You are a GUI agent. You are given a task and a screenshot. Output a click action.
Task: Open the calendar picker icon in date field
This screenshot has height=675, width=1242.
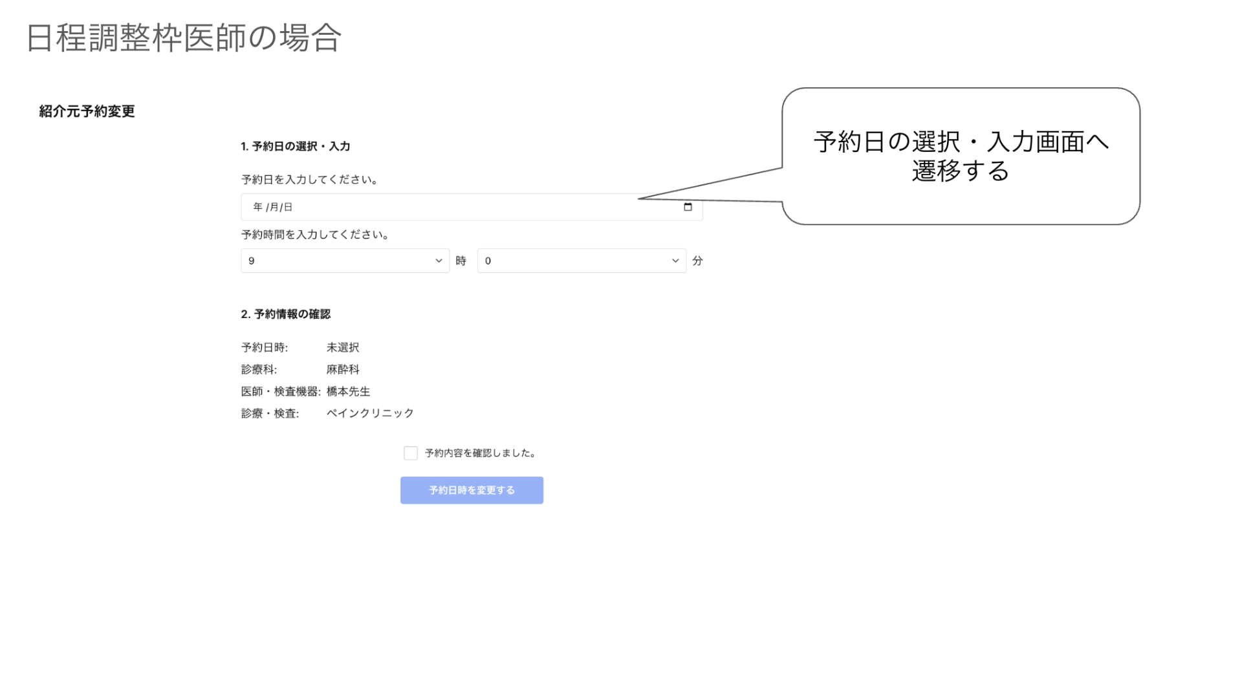point(688,207)
